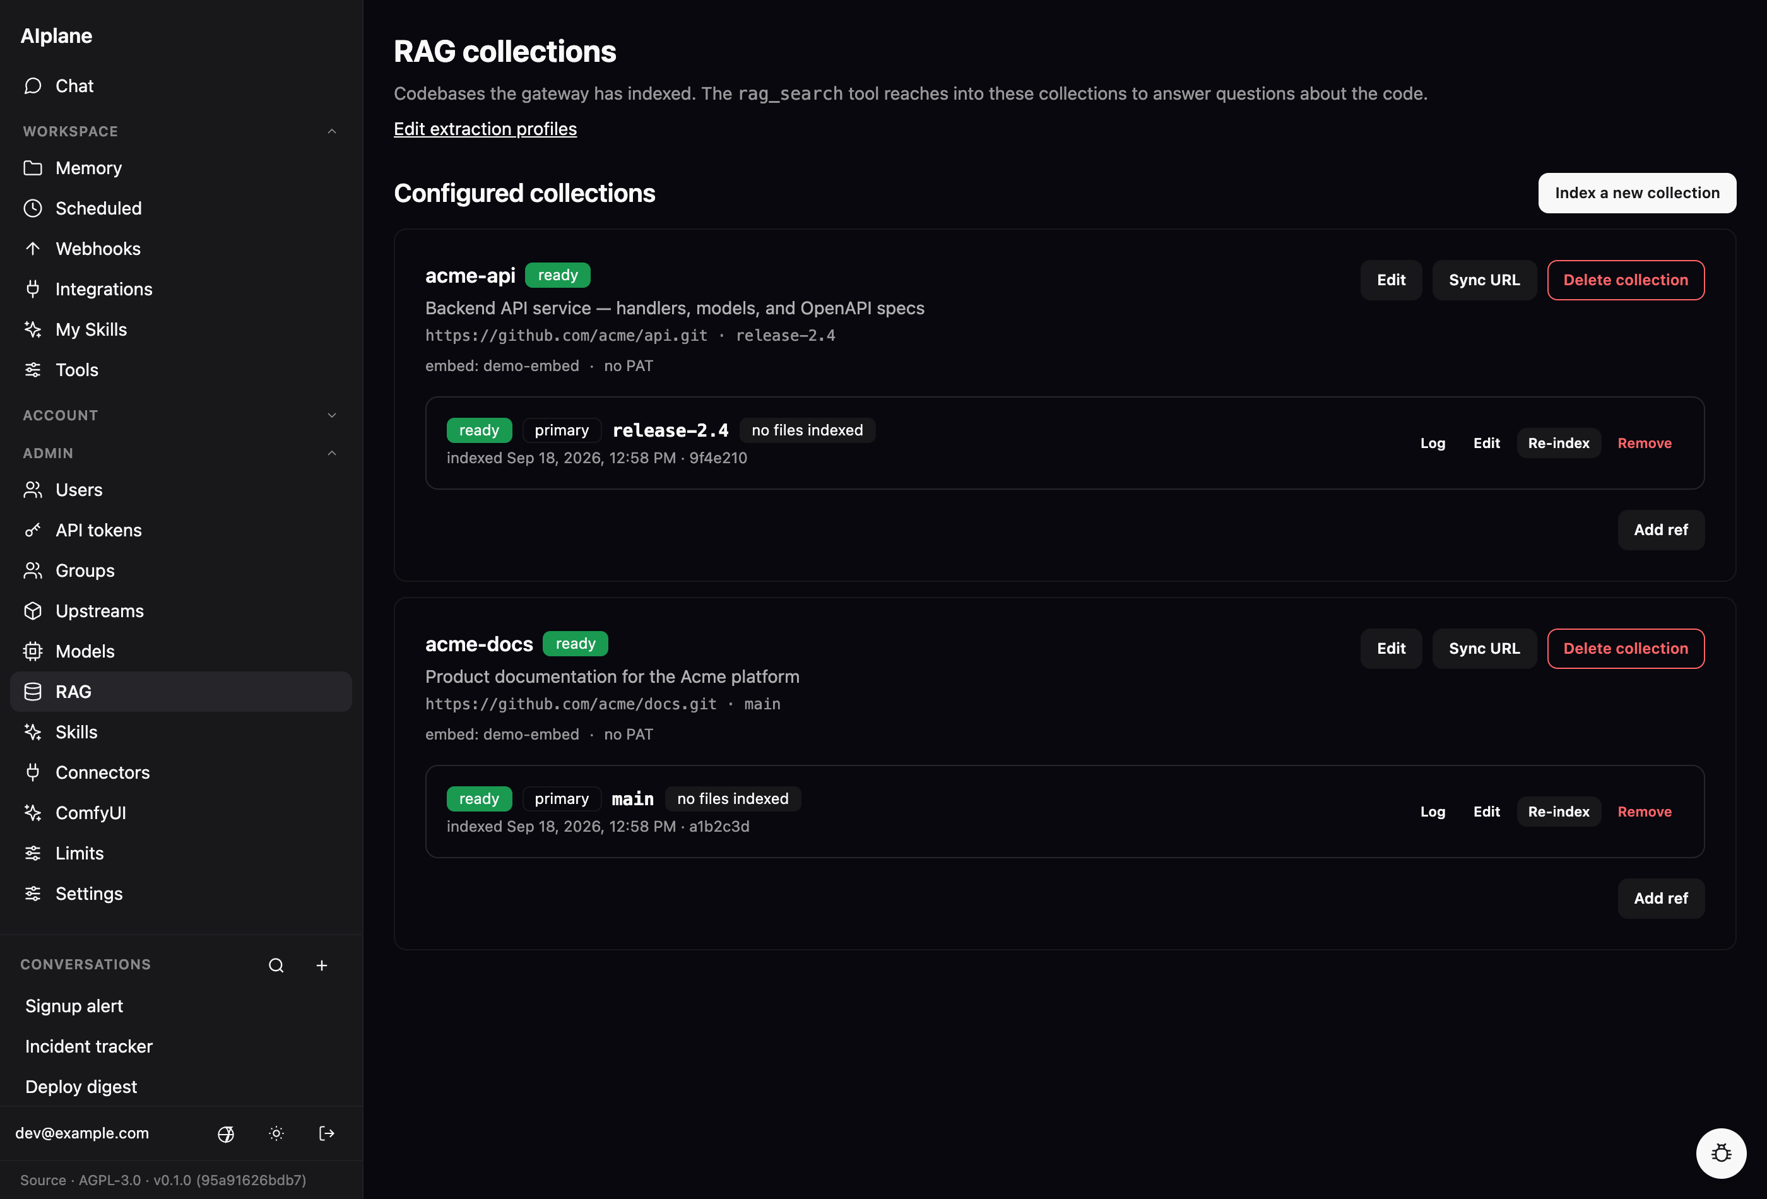This screenshot has width=1767, height=1199.
Task: Click the Integrations plug icon
Action: (33, 289)
